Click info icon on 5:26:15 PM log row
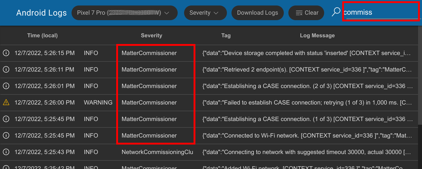Image resolution: width=422 pixels, height=169 pixels. coord(6,53)
